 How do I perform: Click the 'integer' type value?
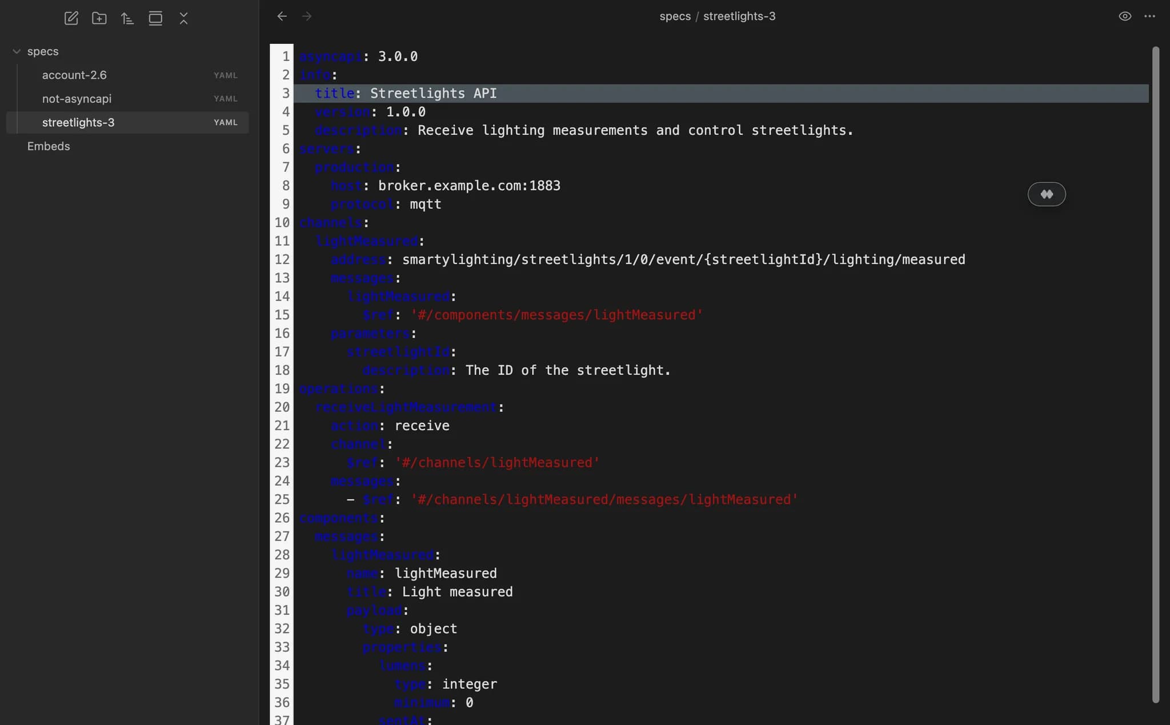(470, 684)
